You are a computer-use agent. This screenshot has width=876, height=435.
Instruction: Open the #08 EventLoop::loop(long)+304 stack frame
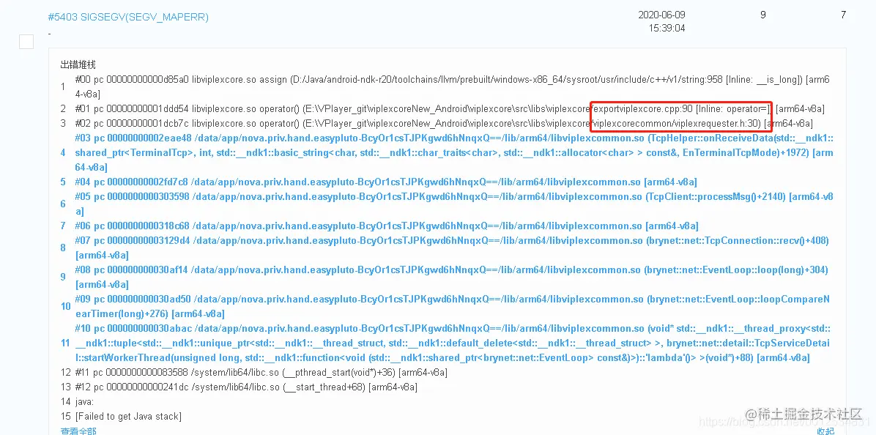click(451, 277)
